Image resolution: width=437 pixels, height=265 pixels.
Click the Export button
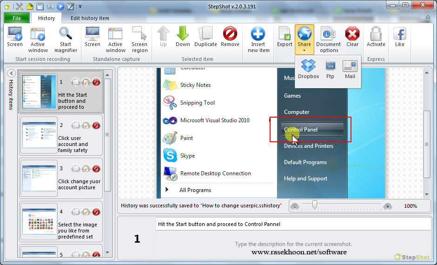coord(285,37)
